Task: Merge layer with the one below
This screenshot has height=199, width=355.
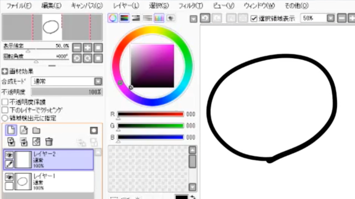Action: point(24,142)
